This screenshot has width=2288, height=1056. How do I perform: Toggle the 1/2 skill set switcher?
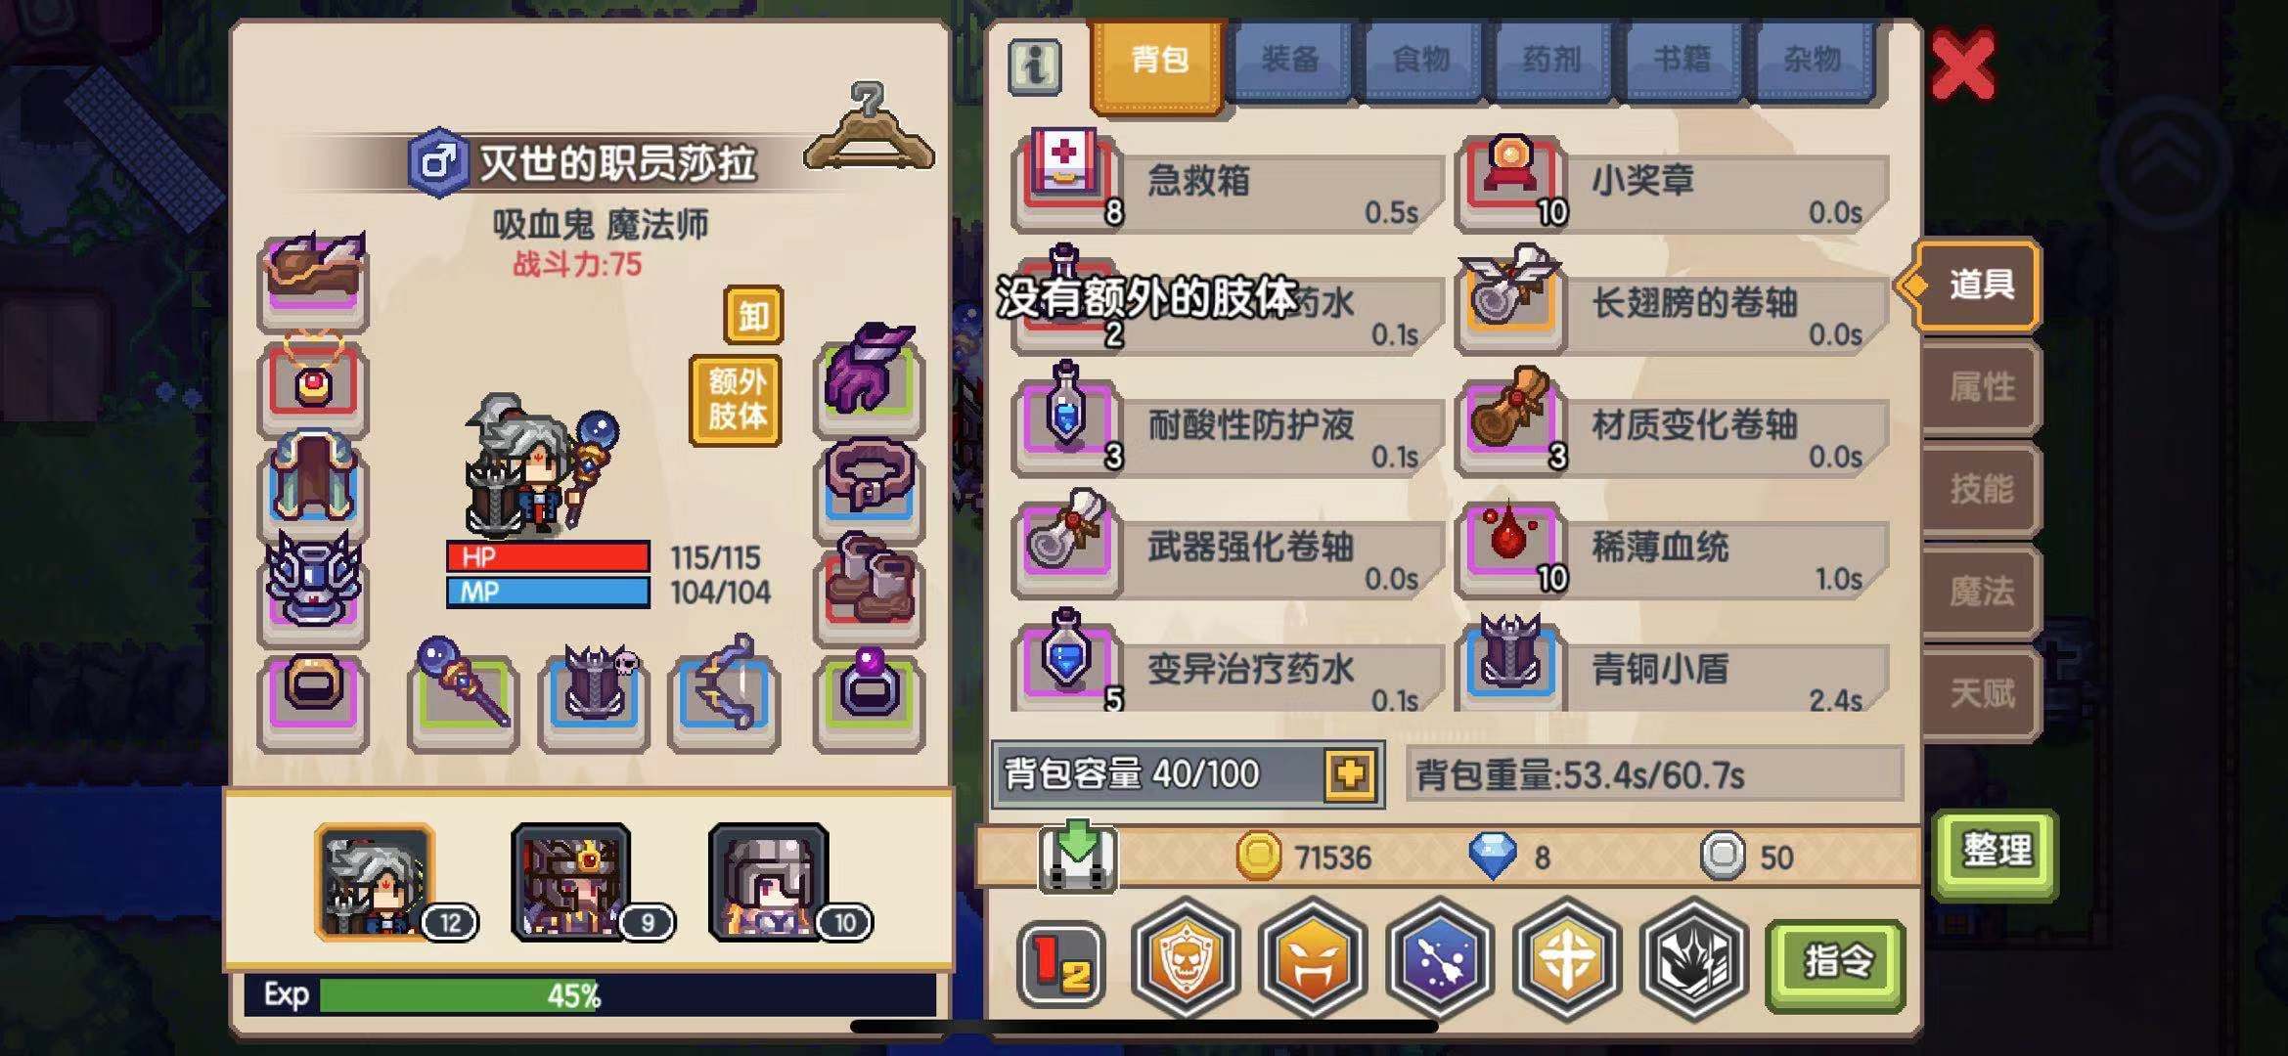[x=1061, y=963]
